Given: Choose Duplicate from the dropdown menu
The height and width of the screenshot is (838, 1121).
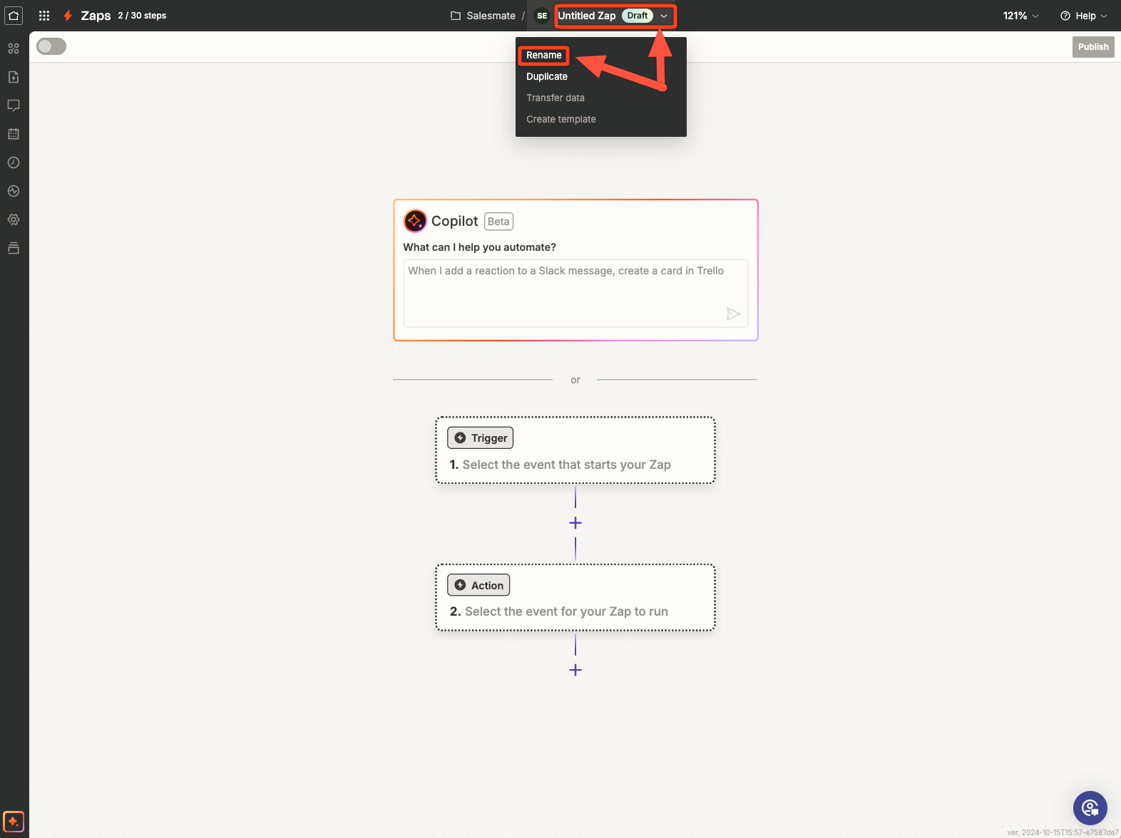Looking at the screenshot, I should pos(547,76).
